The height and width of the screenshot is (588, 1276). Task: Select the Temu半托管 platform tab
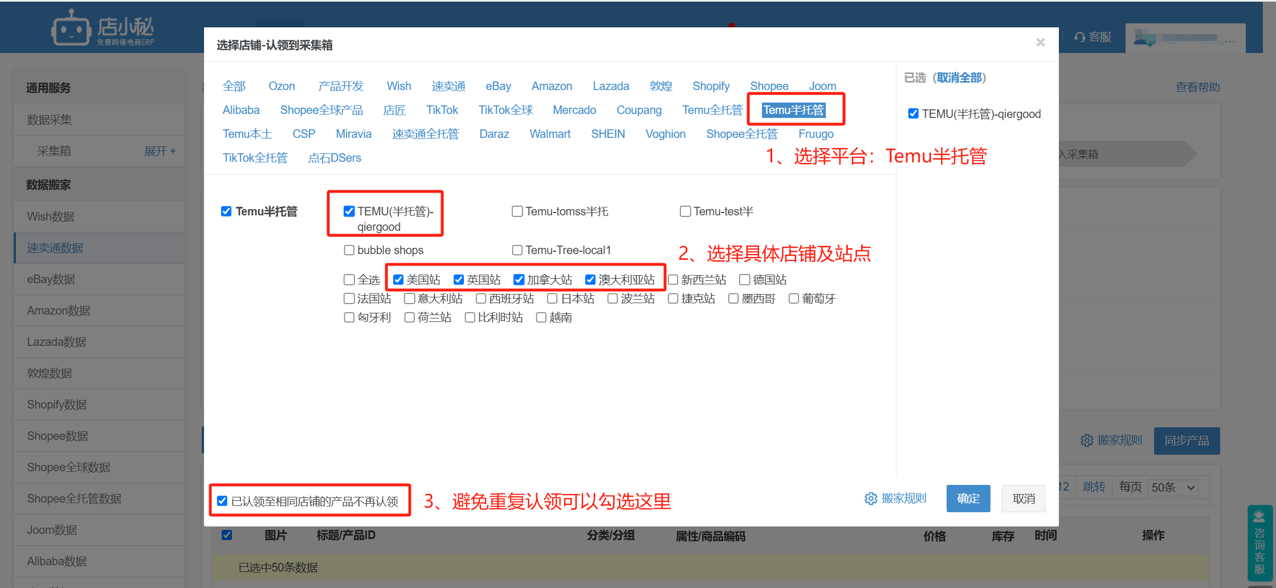click(x=794, y=110)
